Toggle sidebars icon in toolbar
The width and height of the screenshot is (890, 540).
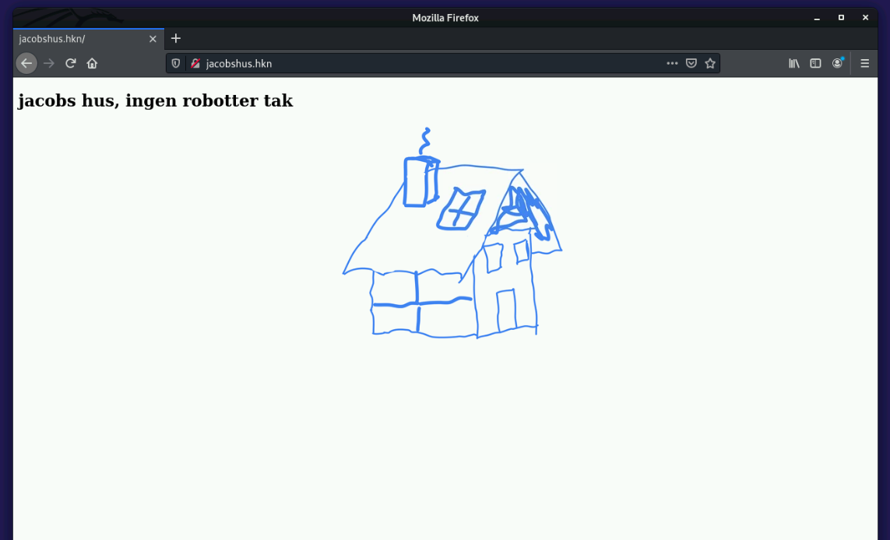(x=816, y=64)
